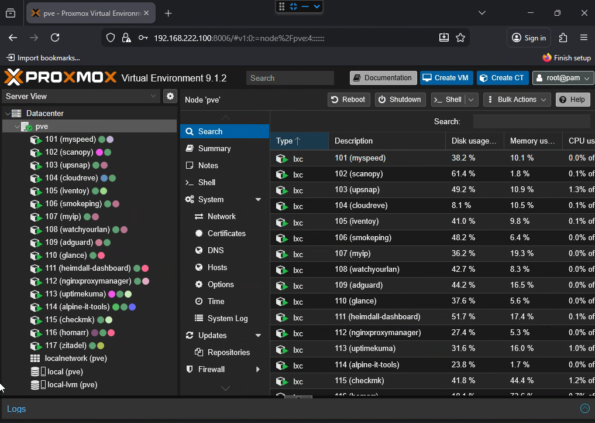The height and width of the screenshot is (423, 595).
Task: Click the key saved-password icon in address bar
Action: 143,37
